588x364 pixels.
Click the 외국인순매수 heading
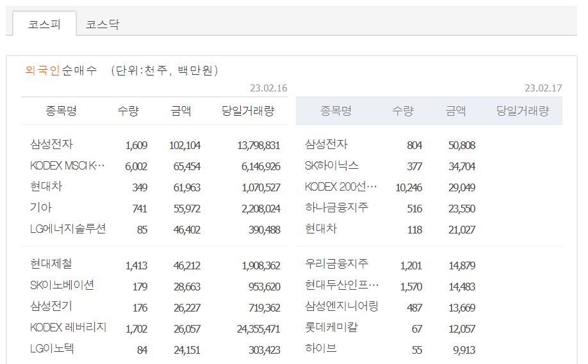61,70
